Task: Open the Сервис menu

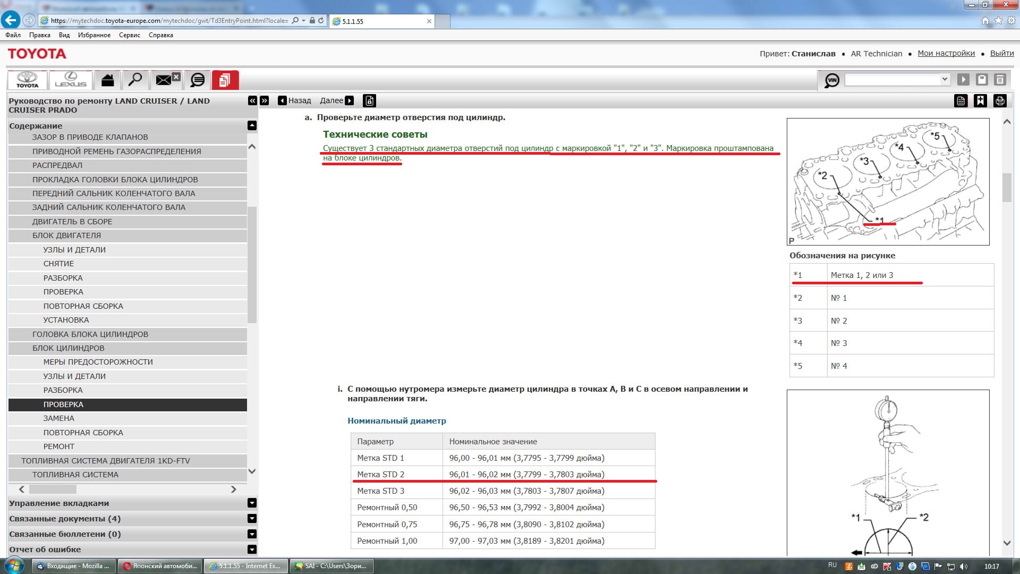Action: point(130,35)
